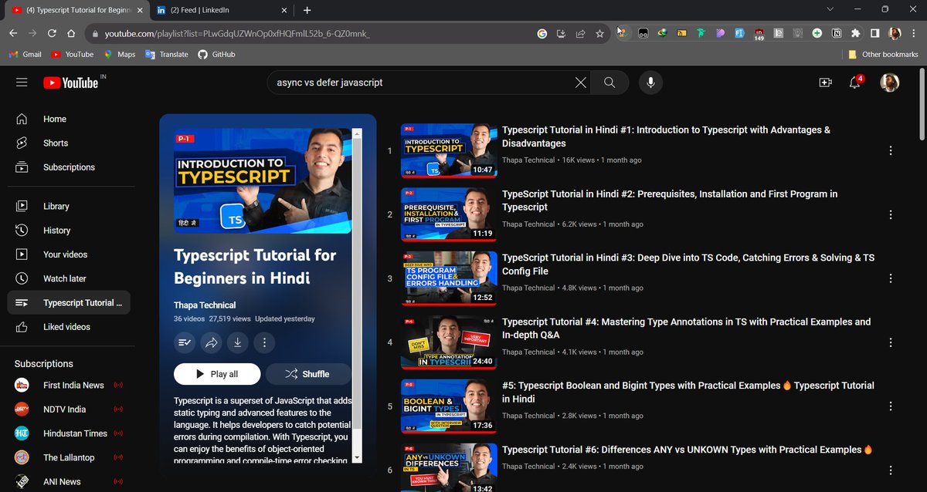Screen dimensions: 927x492
Task: Open more actions for video #2
Action: (891, 215)
